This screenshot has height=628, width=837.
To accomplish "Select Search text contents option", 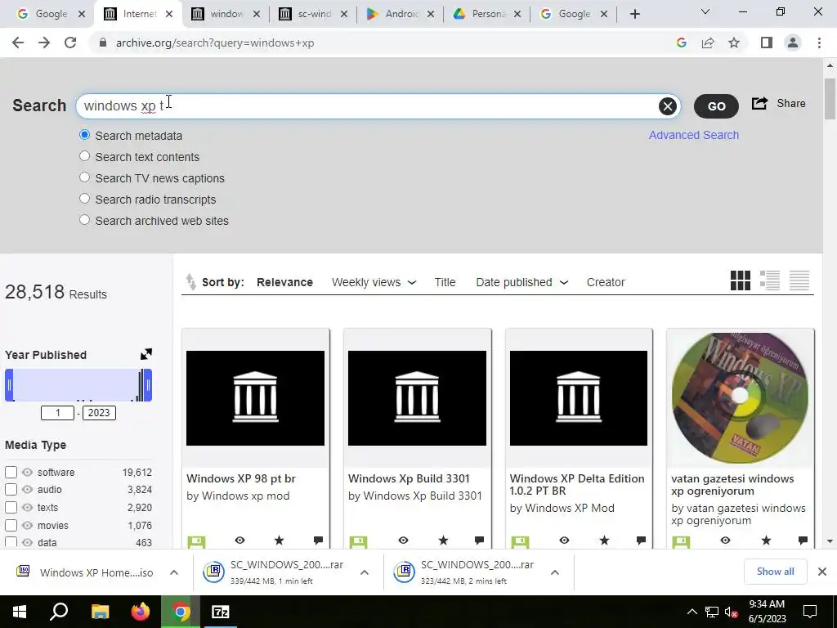I will coord(84,156).
